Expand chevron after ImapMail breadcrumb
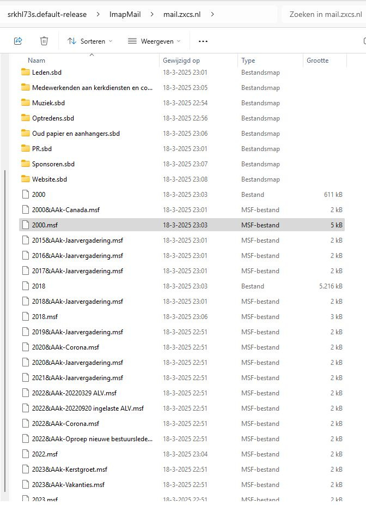366x505 pixels. [x=152, y=15]
